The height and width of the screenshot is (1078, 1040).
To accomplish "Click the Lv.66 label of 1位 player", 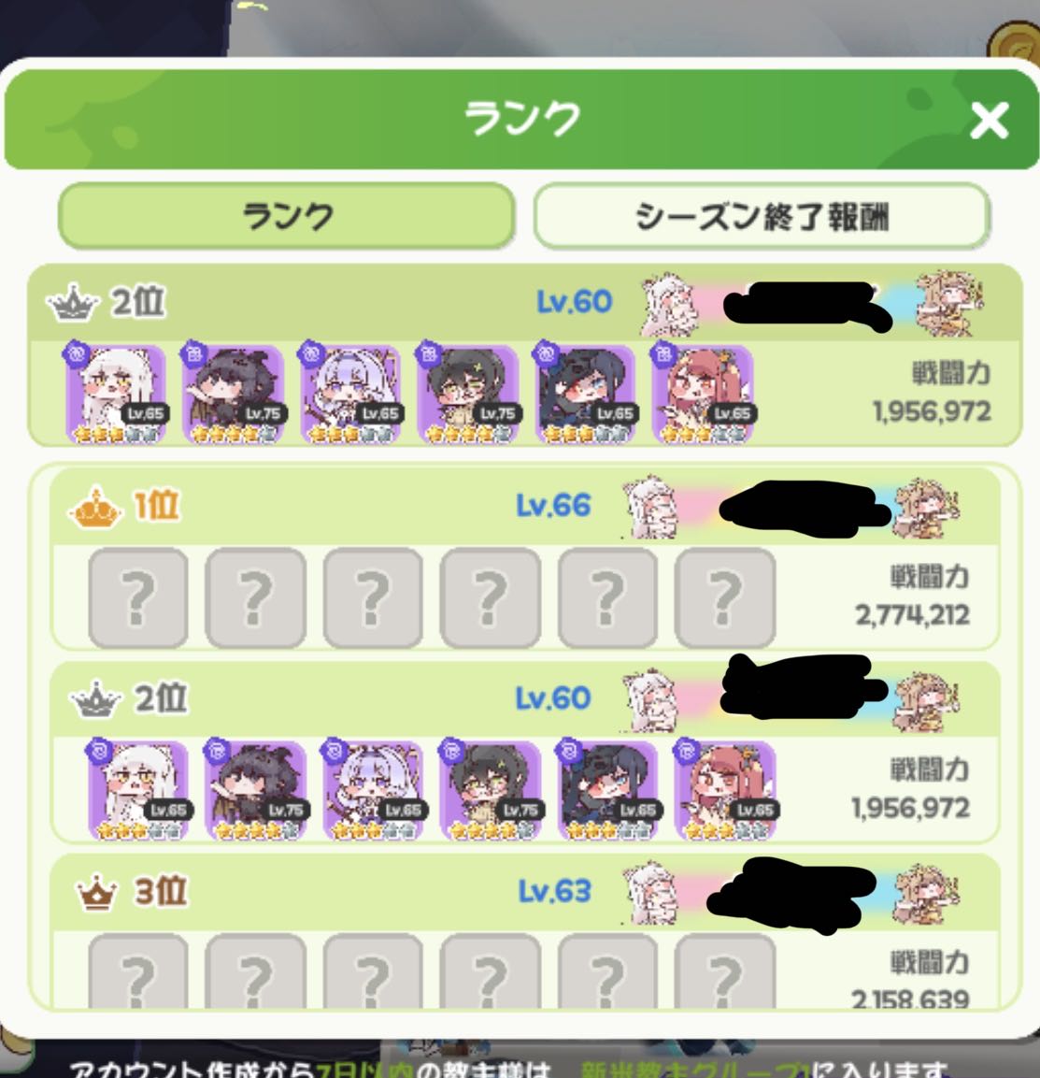I will coord(553,506).
